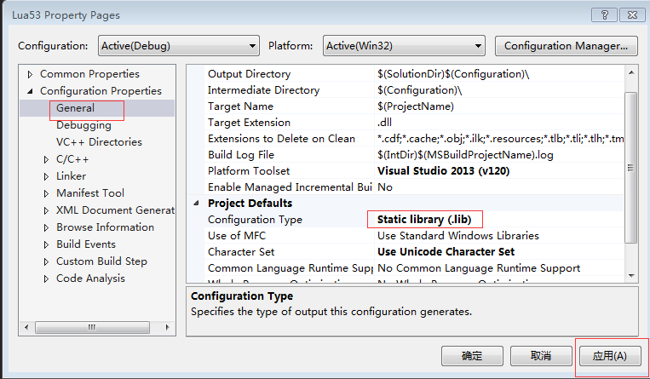Select VC++ Directories in the tree

pos(99,142)
